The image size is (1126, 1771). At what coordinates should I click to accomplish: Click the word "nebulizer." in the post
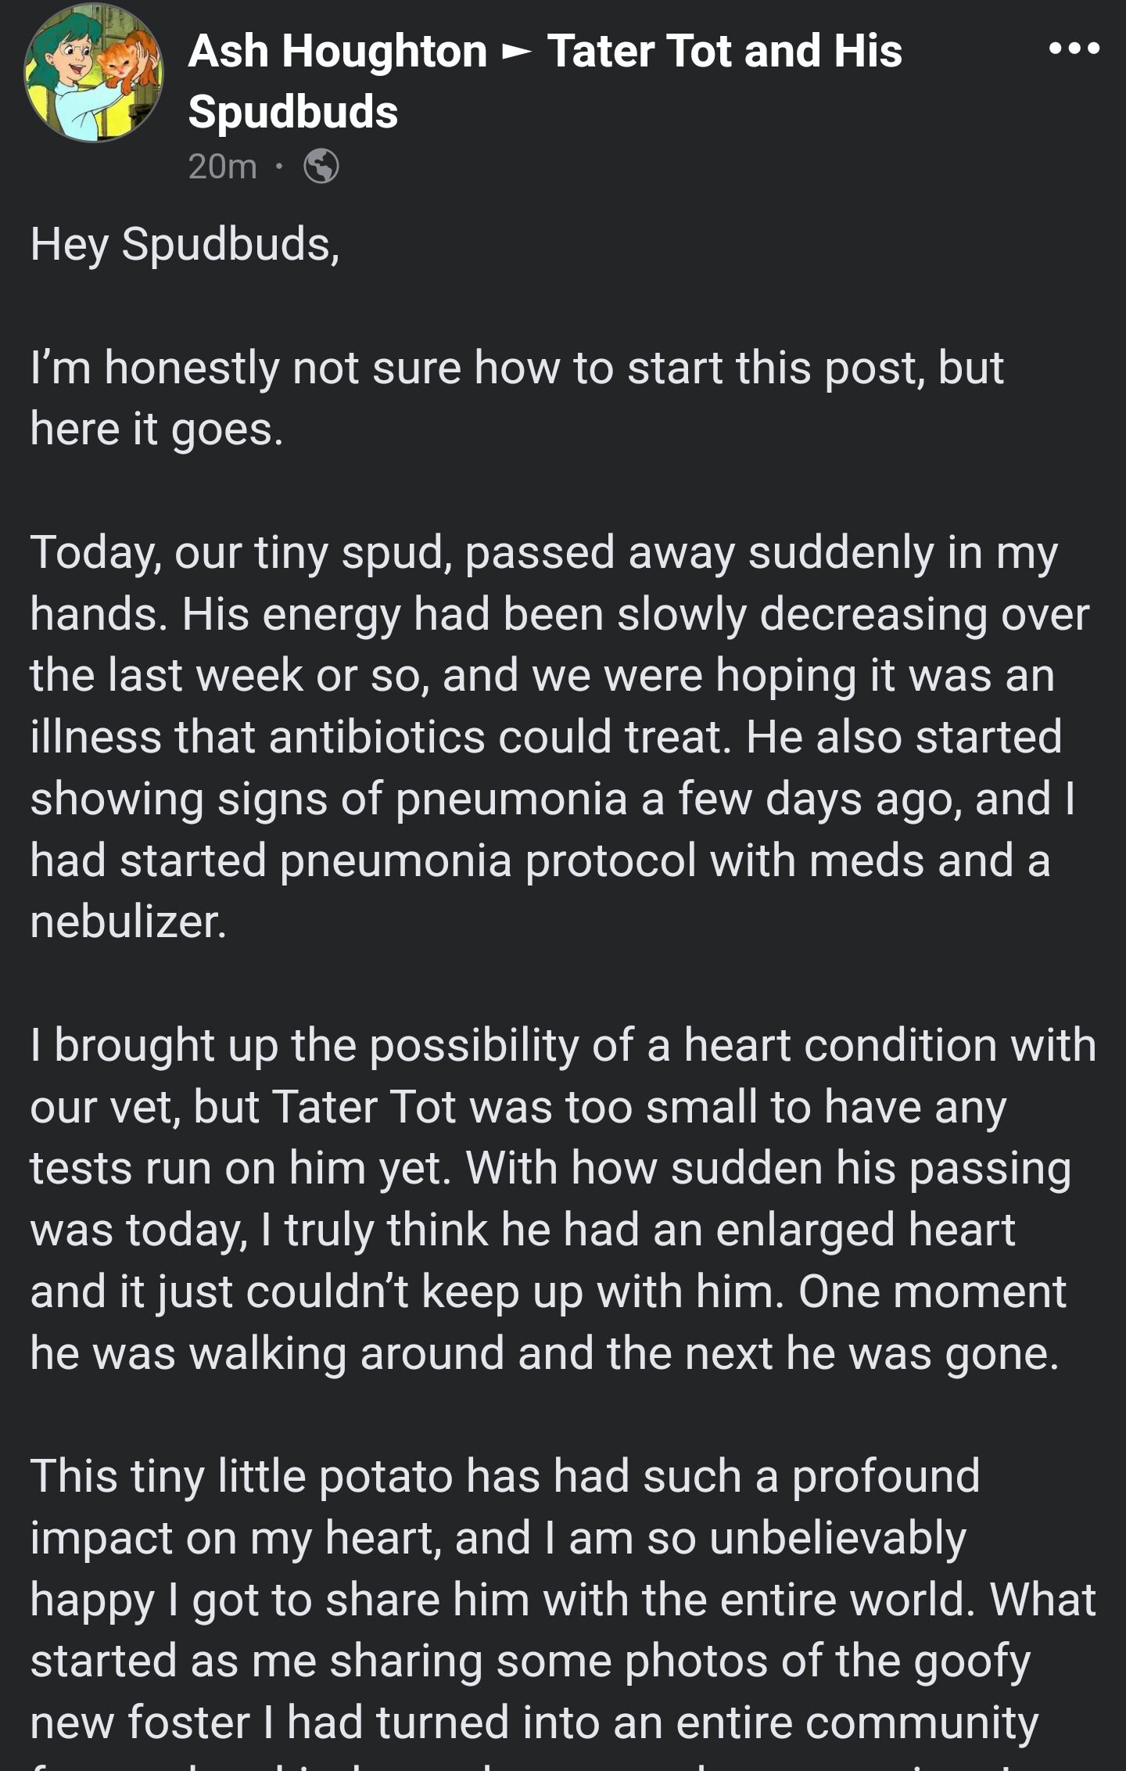(x=128, y=921)
